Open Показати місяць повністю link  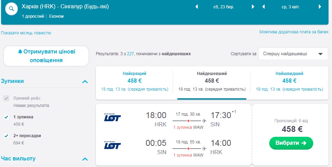click(x=26, y=33)
